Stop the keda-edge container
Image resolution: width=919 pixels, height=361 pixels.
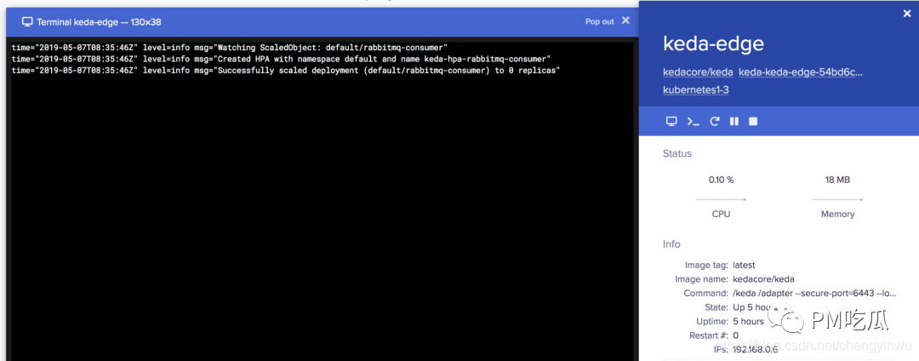click(x=754, y=121)
